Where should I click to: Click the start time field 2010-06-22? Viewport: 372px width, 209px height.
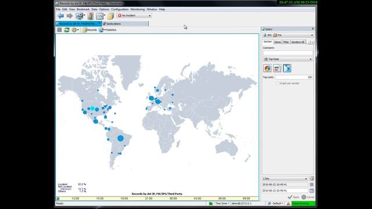tap(285, 185)
